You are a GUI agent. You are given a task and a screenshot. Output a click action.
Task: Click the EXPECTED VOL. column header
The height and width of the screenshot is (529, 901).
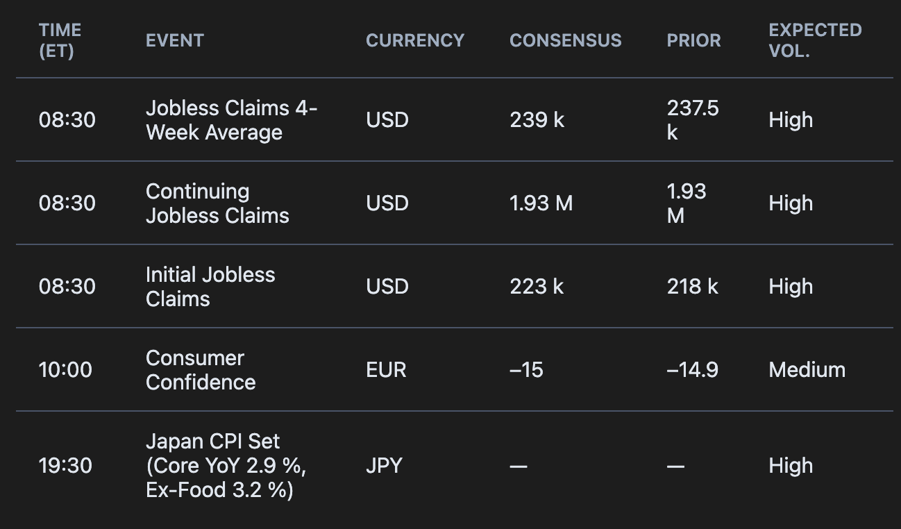point(815,40)
